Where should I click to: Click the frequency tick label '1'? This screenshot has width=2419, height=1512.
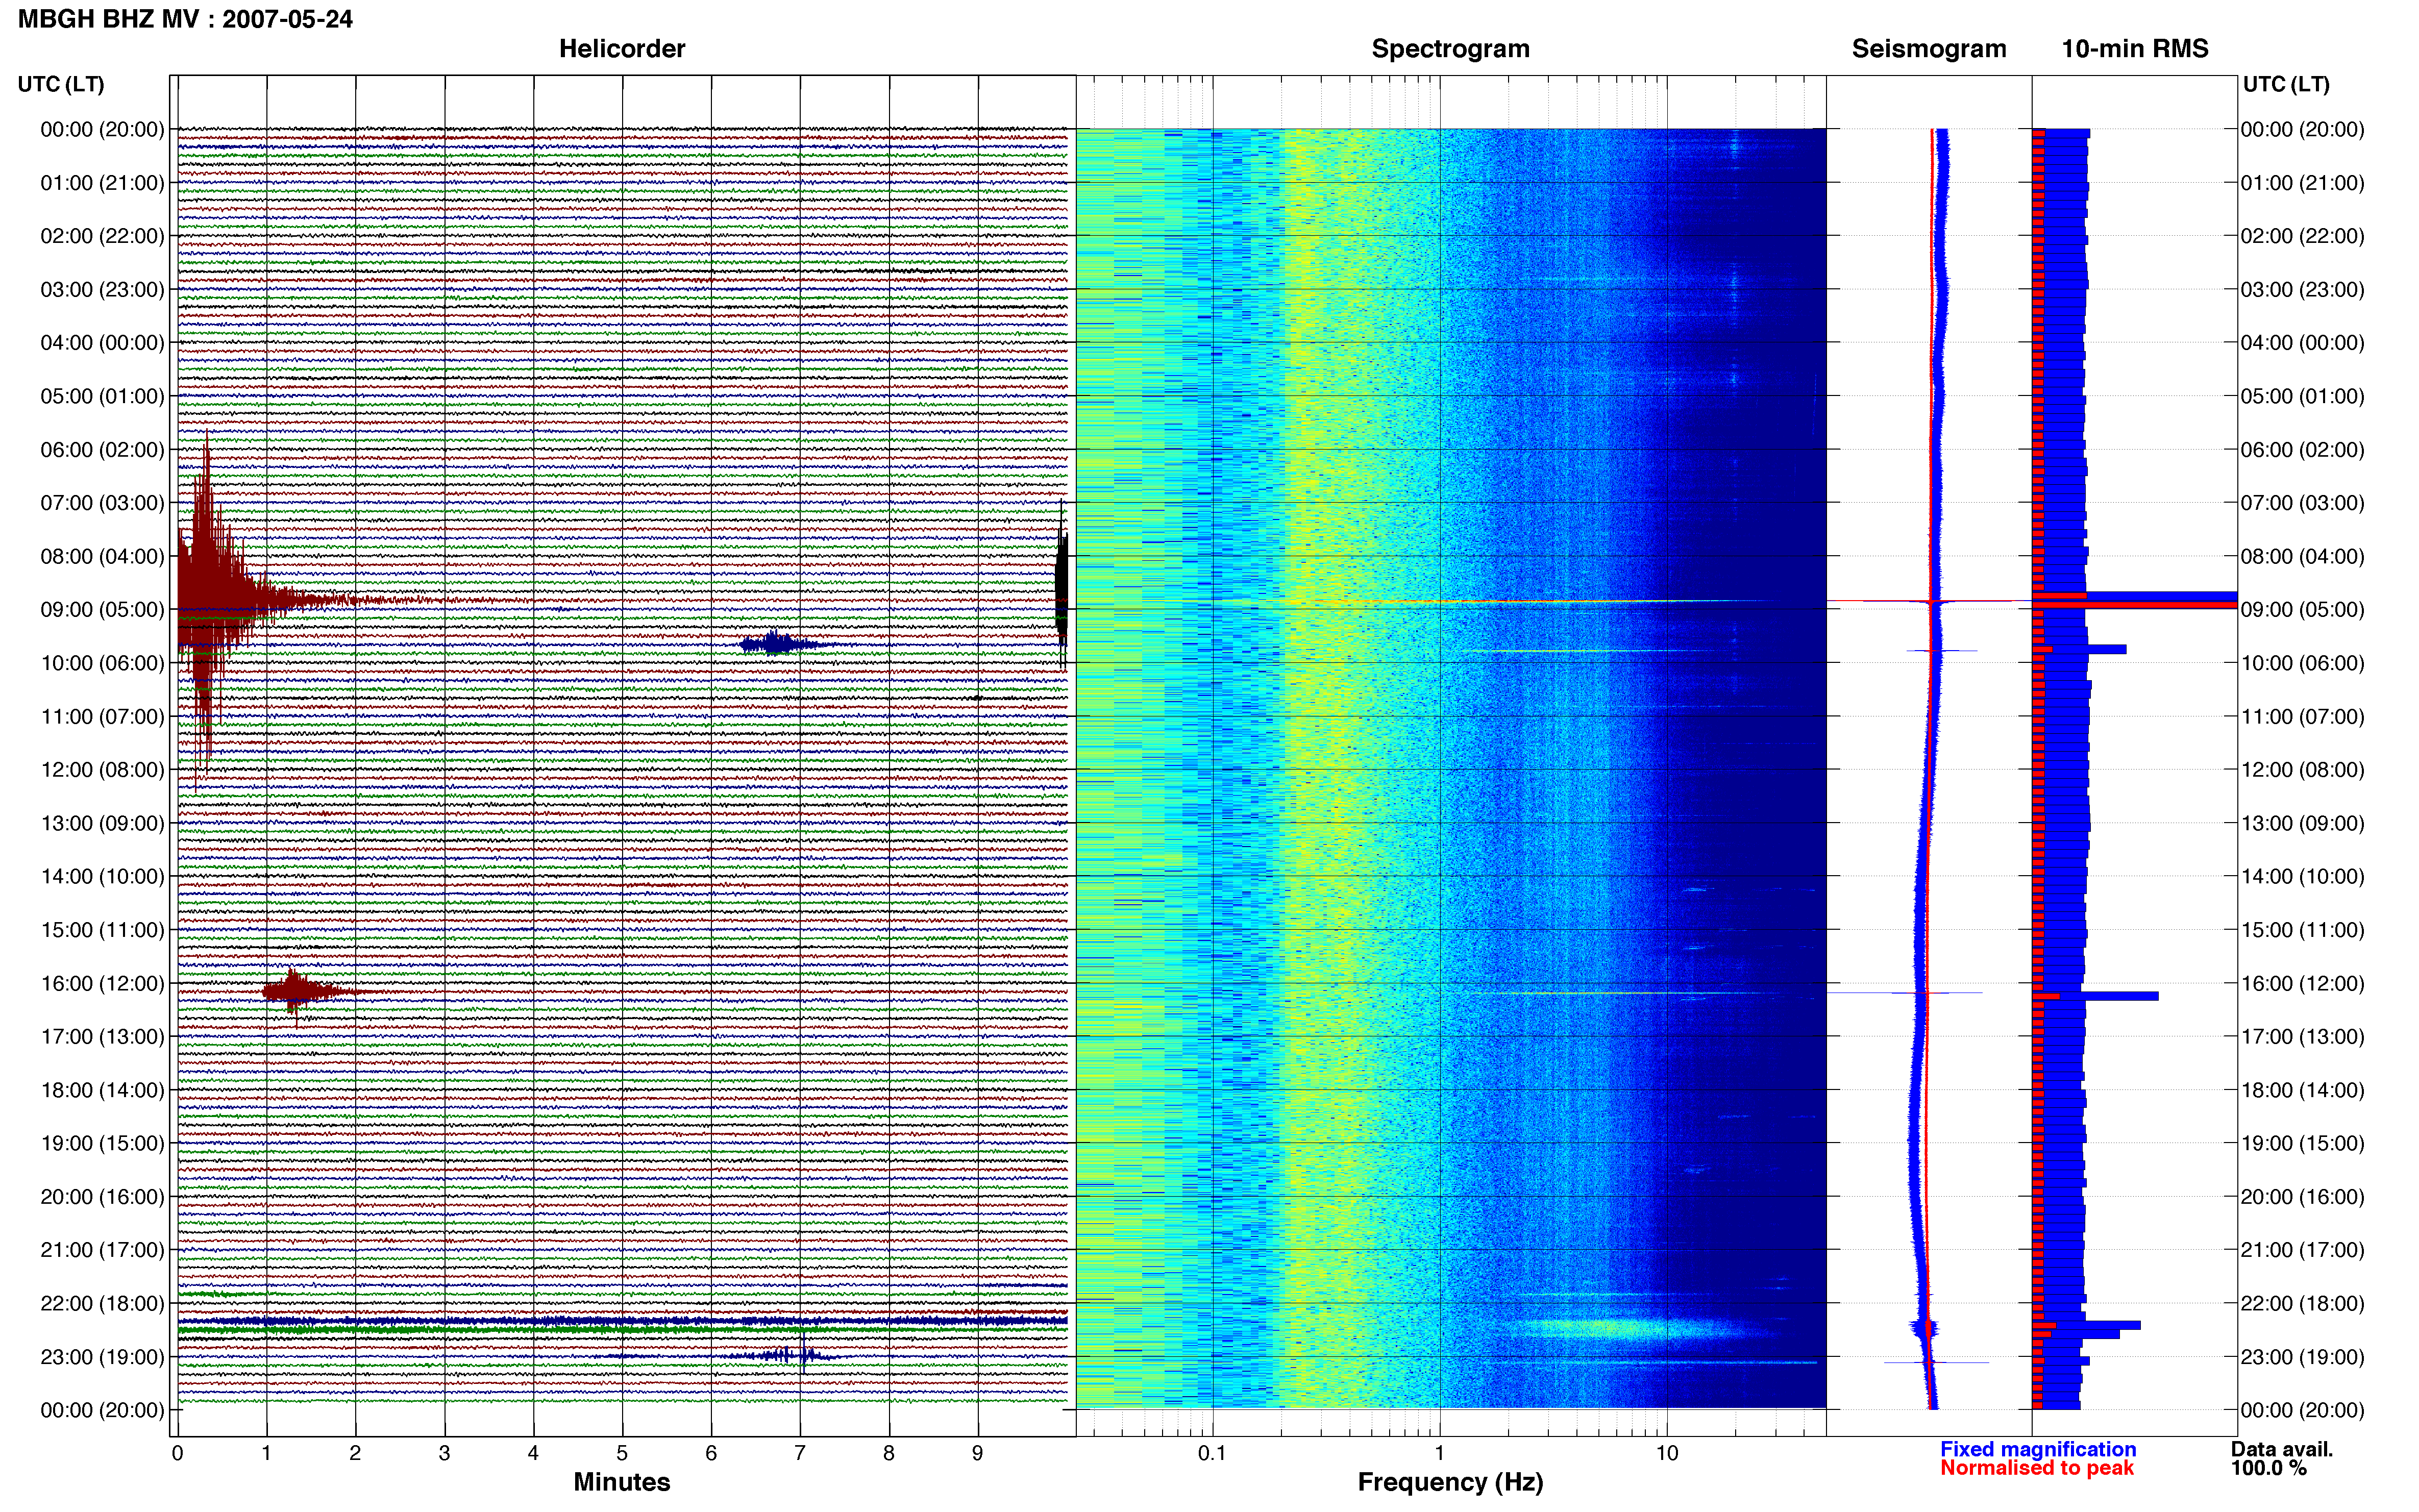click(x=1439, y=1453)
